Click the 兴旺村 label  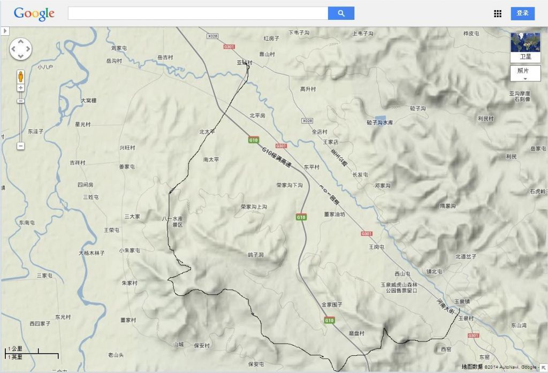(127, 148)
